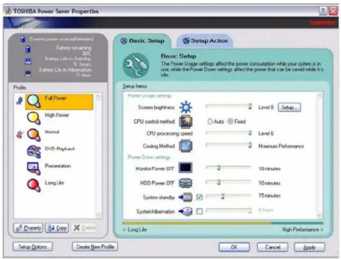Click the setup items scrollbar up arrow
This screenshot has width=341, height=259.
click(x=319, y=96)
